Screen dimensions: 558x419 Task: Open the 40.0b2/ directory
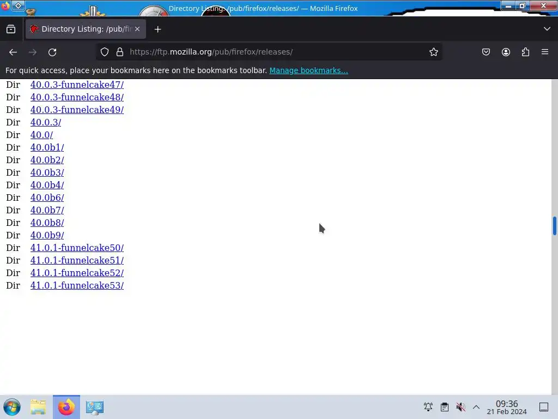(x=47, y=160)
